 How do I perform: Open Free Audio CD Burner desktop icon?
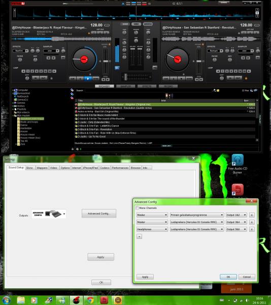click(238, 164)
